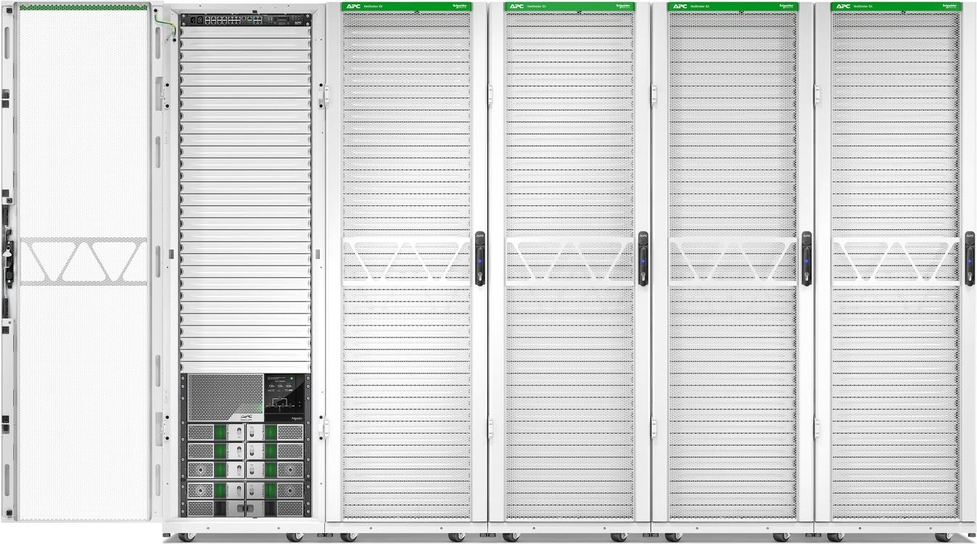This screenshot has height=544, width=977.
Task: Click the 120v voltage readout on the UPS display
Action: 271,386
